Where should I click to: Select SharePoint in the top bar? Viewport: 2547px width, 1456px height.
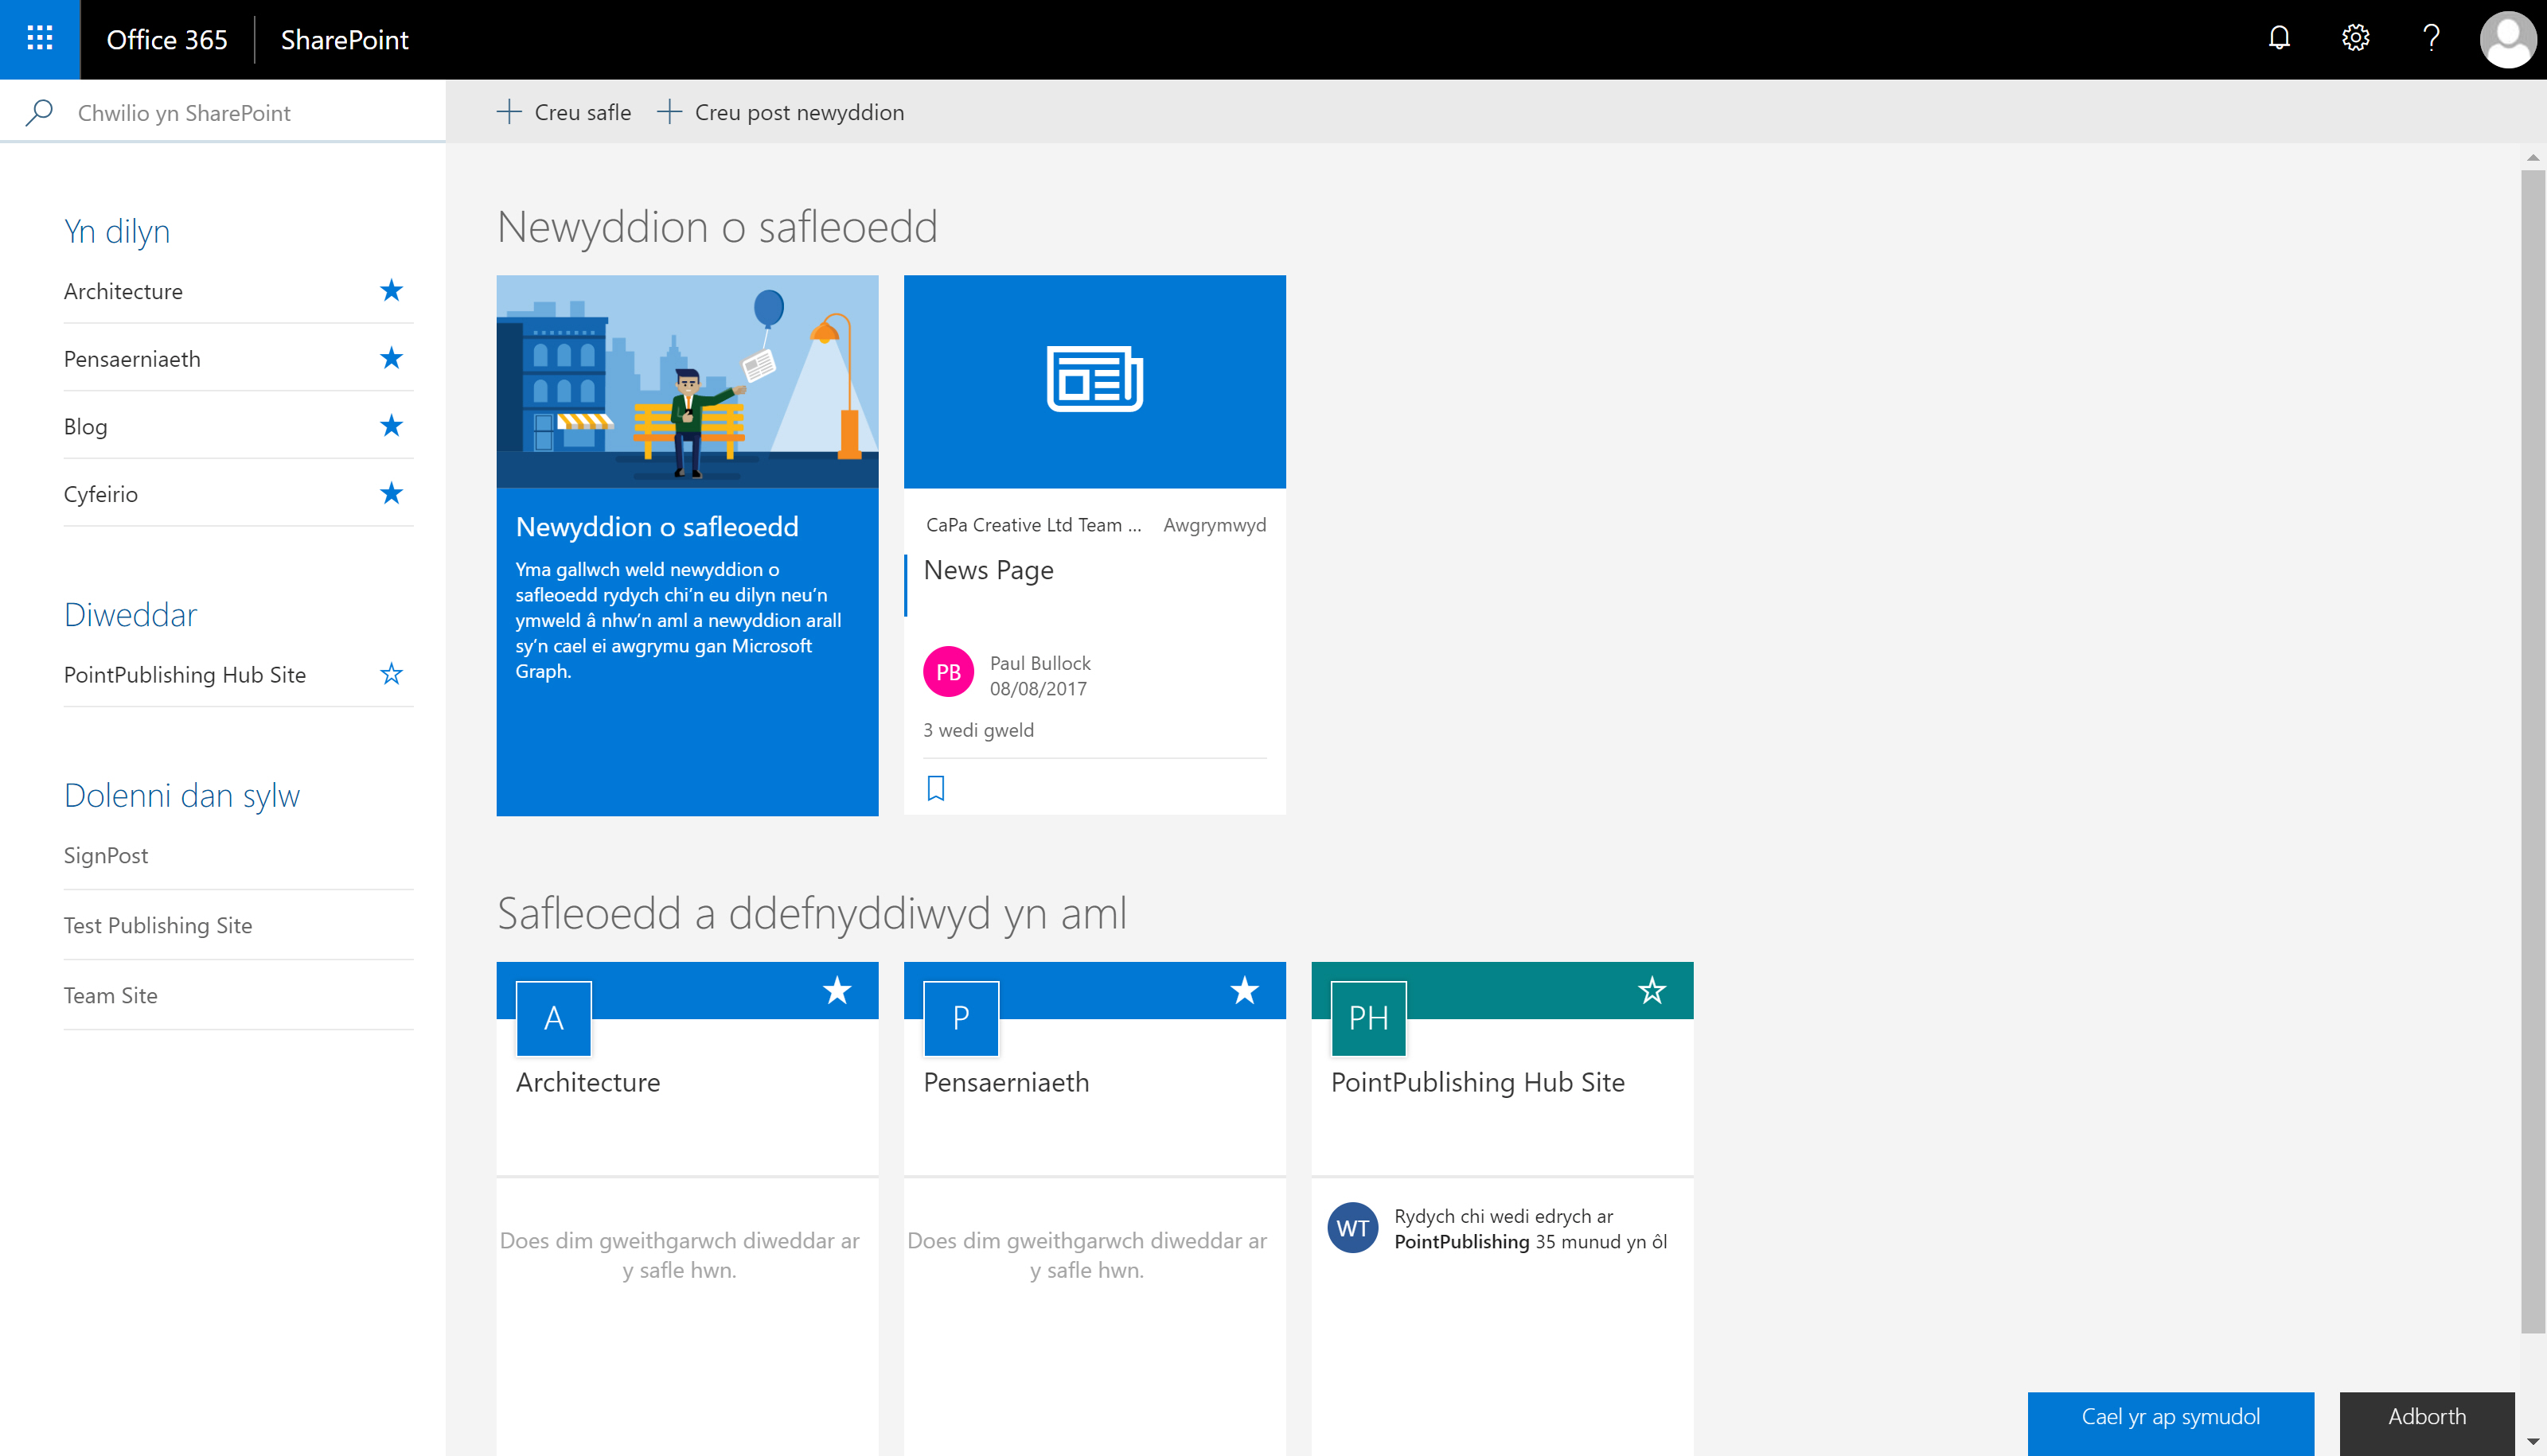coord(344,41)
